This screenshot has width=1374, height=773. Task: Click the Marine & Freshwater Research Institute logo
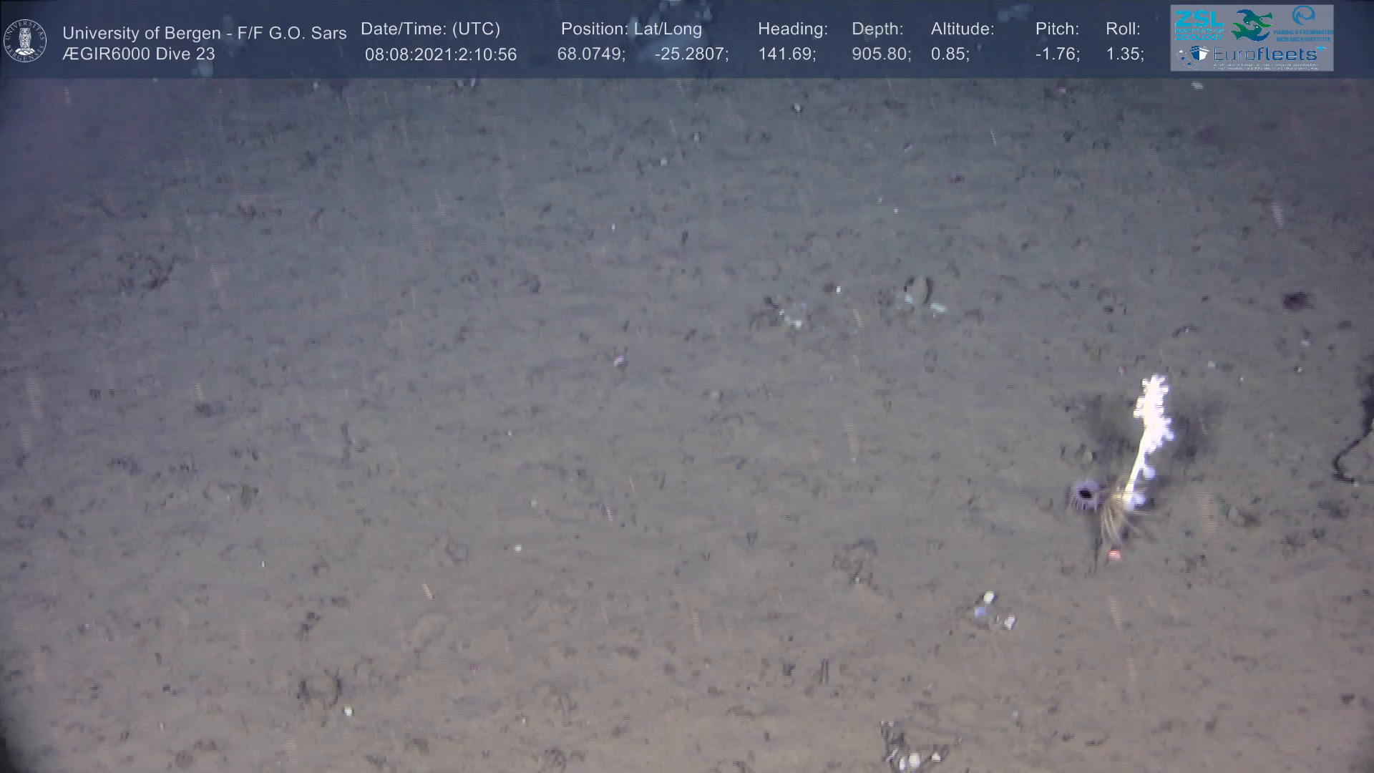pyautogui.click(x=1303, y=23)
